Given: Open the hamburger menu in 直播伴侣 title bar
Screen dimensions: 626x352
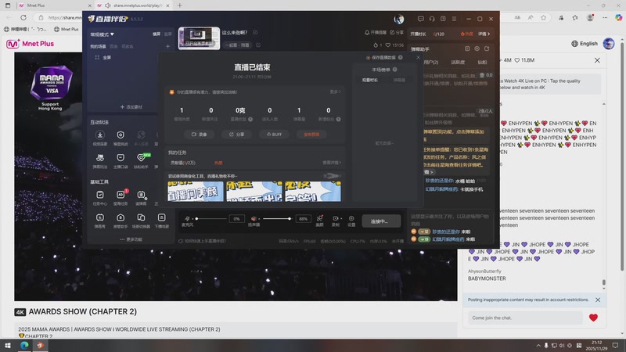Looking at the screenshot, I should pyautogui.click(x=455, y=19).
